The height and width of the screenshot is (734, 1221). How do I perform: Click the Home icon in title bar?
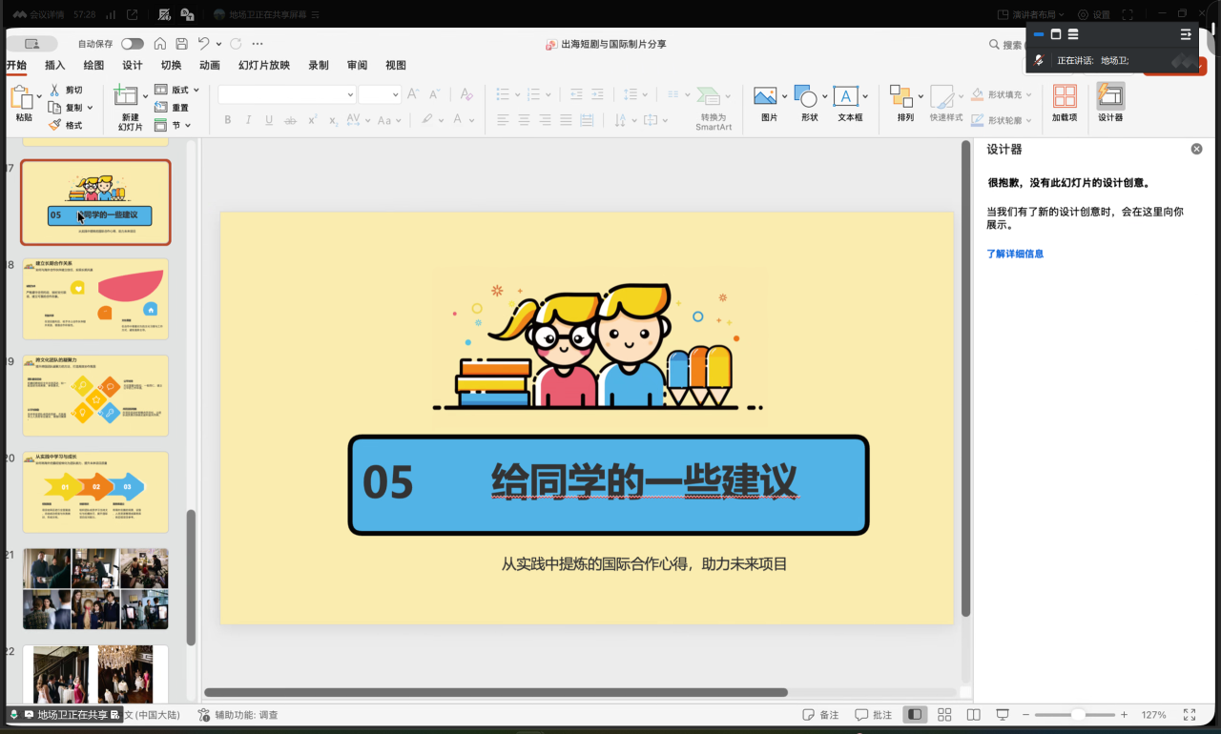coord(160,44)
